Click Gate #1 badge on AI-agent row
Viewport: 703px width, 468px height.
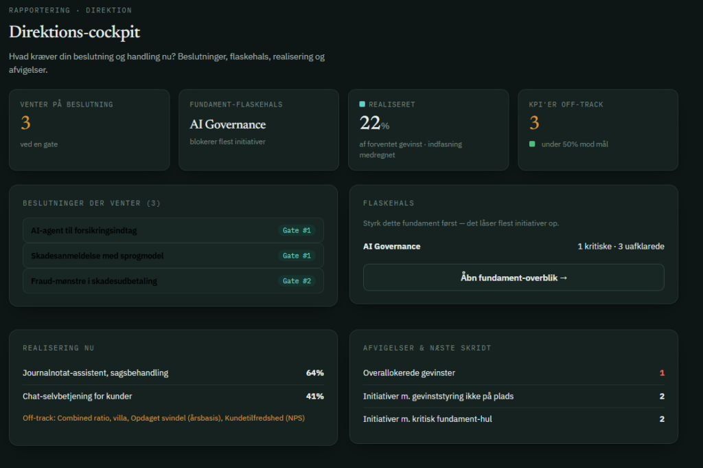pyautogui.click(x=297, y=230)
